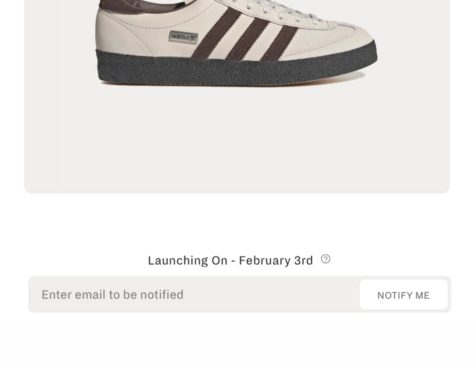Focus the email notification input field
This screenshot has height=367, width=476.
coord(194,295)
